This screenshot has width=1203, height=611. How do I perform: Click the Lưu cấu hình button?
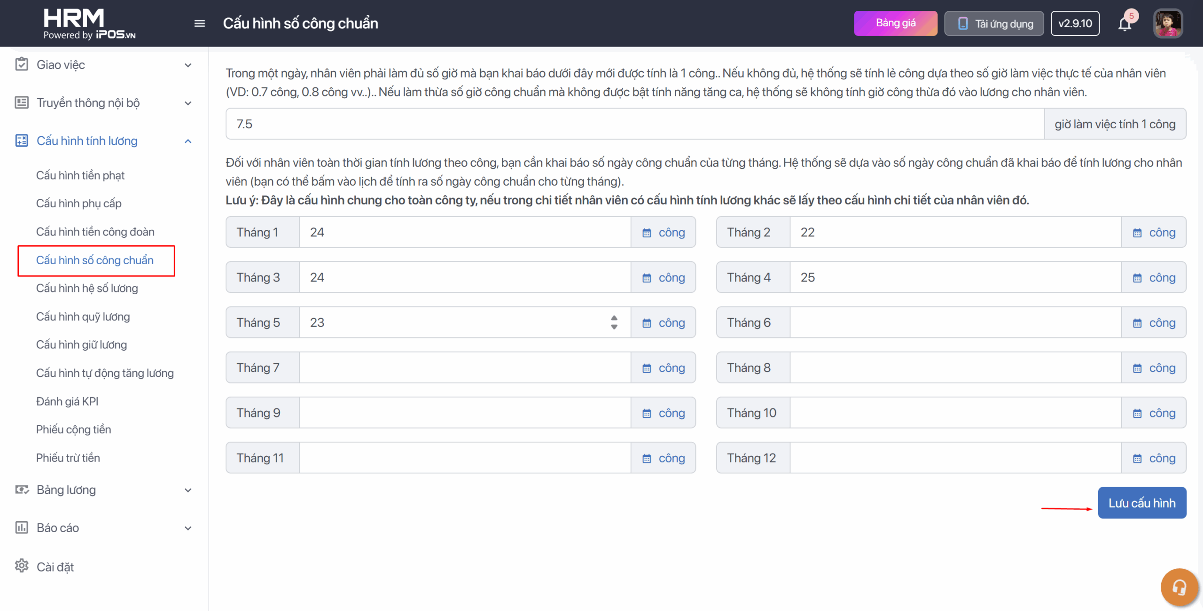tap(1142, 503)
